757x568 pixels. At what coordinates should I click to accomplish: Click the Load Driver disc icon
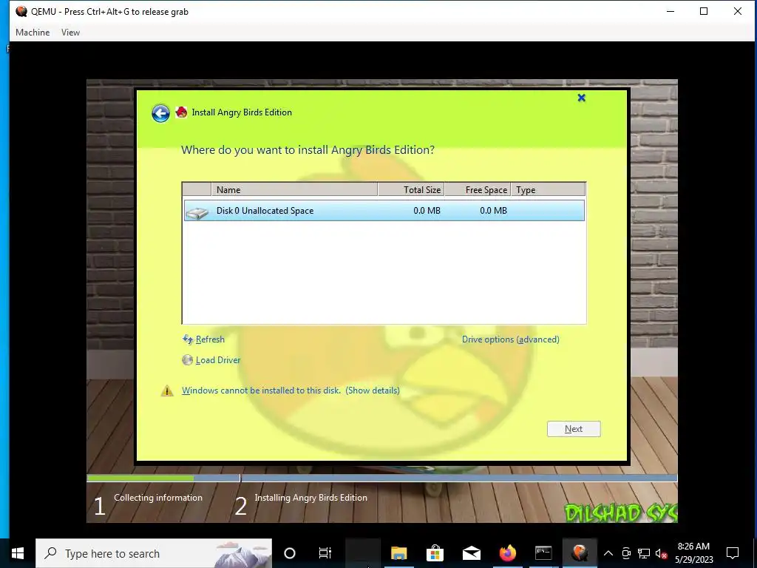coord(187,360)
